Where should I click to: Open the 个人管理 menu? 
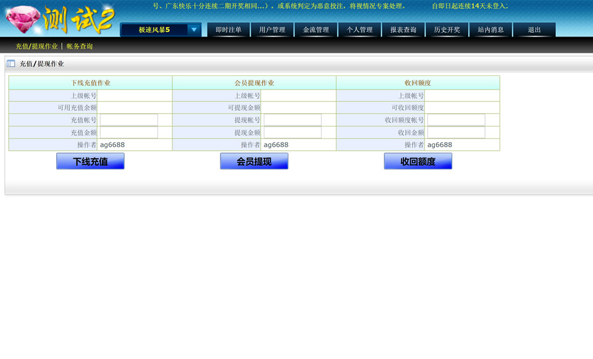(360, 30)
